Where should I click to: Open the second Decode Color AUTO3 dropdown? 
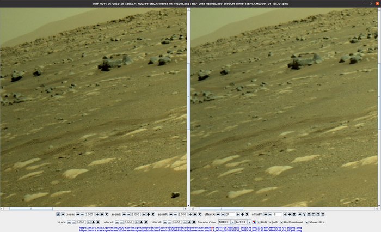(x=243, y=222)
